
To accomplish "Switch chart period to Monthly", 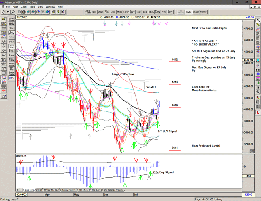I will 204,12.
